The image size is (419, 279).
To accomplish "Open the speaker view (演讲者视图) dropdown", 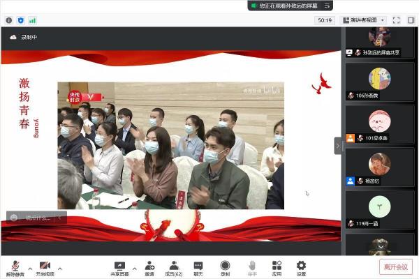I will point(362,20).
